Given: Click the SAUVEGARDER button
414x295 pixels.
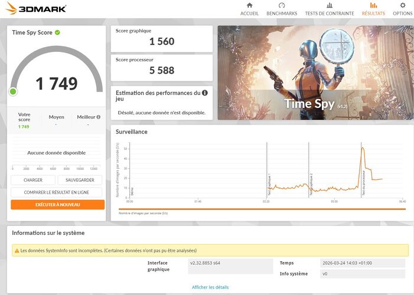Looking at the screenshot, I should click(x=80, y=180).
